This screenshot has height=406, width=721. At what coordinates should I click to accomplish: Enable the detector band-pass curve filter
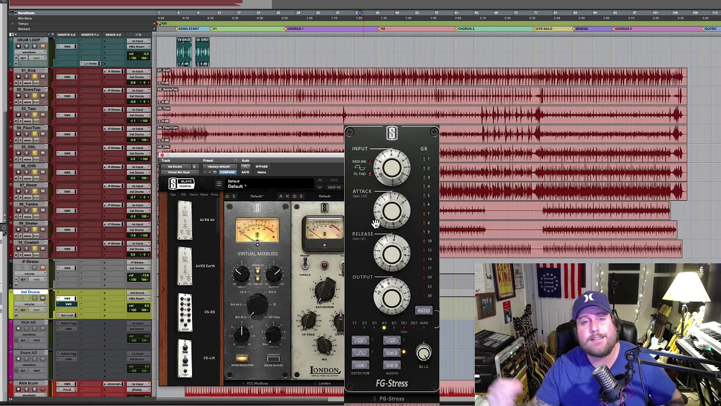(x=360, y=353)
